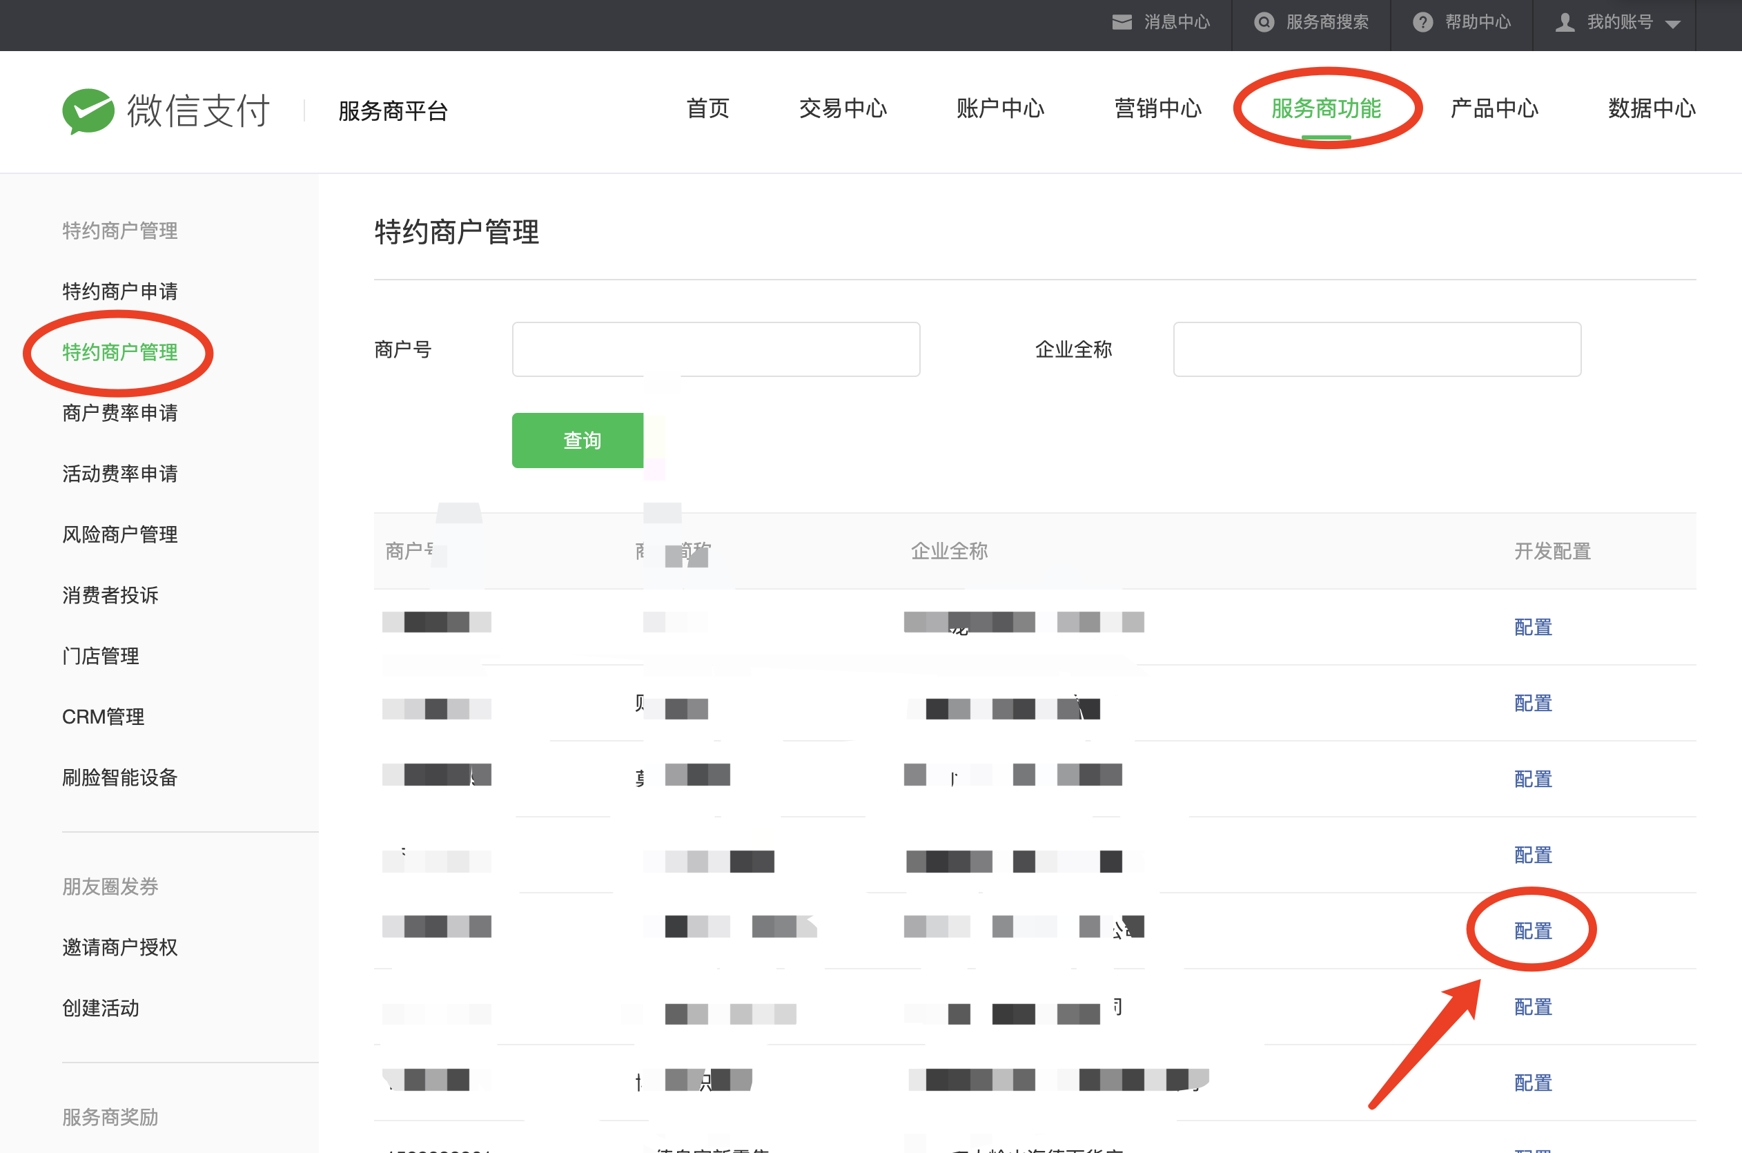Go to the 数据中心 tab
Viewport: 1742px width, 1153px height.
point(1651,109)
